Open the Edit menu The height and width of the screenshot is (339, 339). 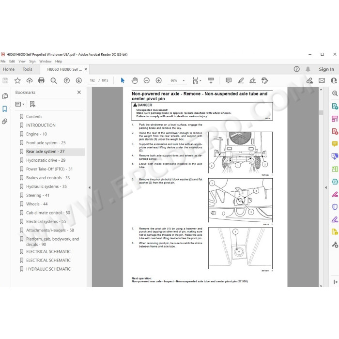12,62
